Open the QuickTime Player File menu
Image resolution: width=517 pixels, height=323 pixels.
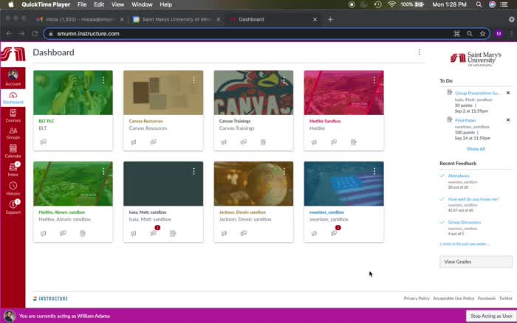click(82, 4)
